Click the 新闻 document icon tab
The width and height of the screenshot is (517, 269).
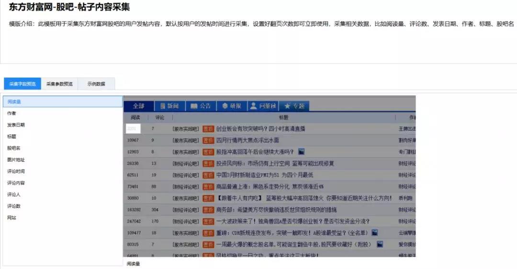pyautogui.click(x=169, y=106)
